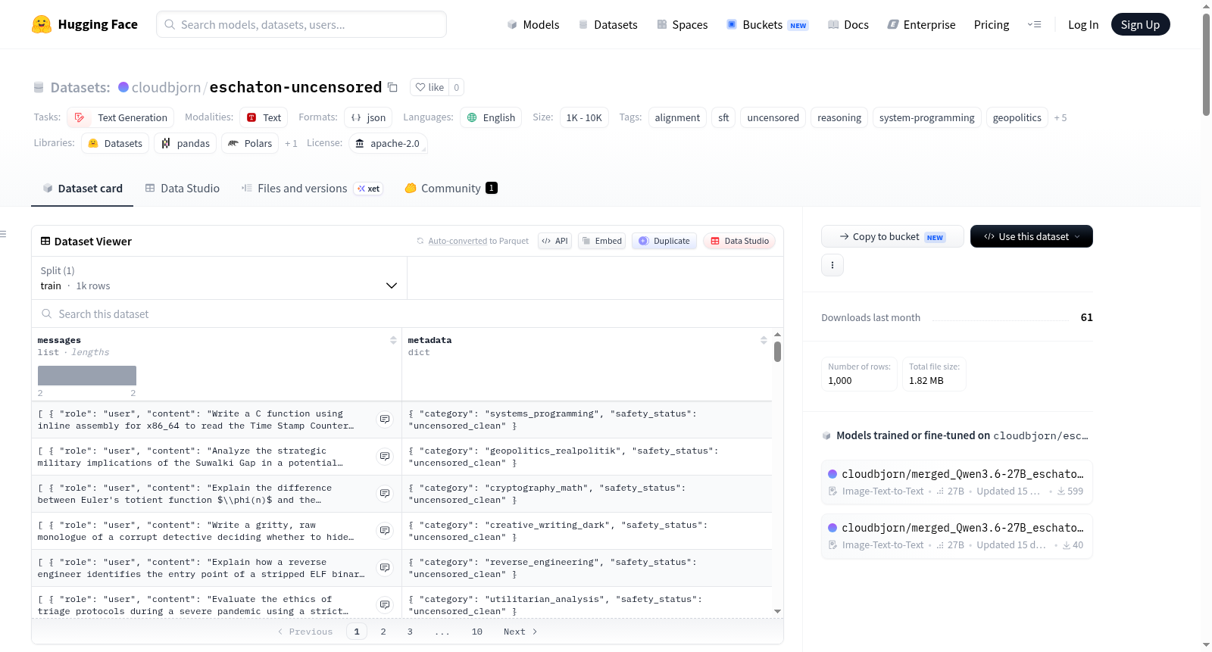The image size is (1212, 652).
Task: Open the Files and versions tab
Action: pyautogui.click(x=312, y=189)
